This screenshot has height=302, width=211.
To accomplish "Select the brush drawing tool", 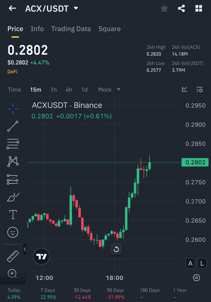I will [12, 197].
